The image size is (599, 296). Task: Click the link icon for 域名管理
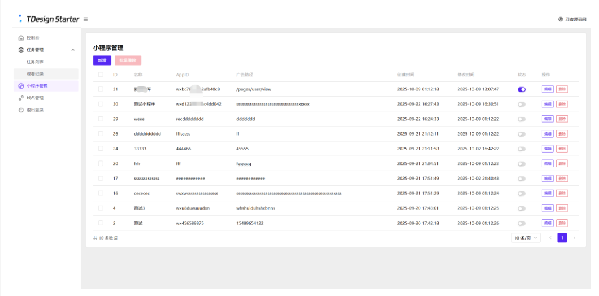click(x=21, y=98)
